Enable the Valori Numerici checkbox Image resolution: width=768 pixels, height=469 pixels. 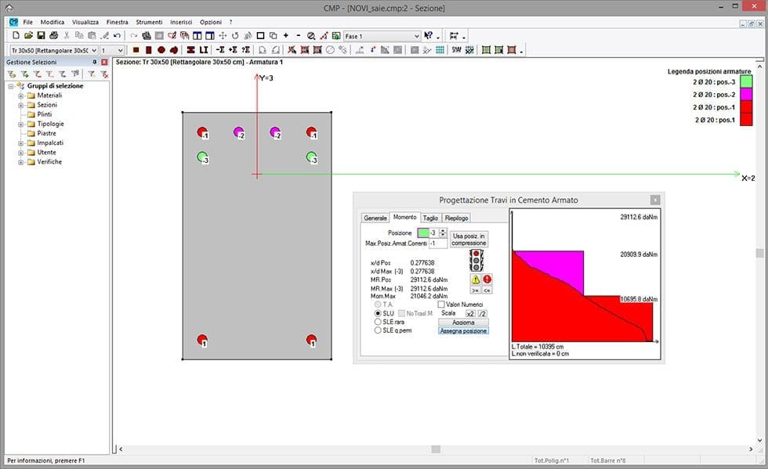coord(441,305)
